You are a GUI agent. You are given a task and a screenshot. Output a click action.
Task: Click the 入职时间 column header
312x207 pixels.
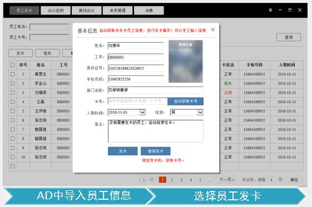point(287,65)
